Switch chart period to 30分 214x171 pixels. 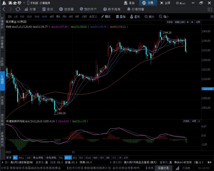pos(37,17)
